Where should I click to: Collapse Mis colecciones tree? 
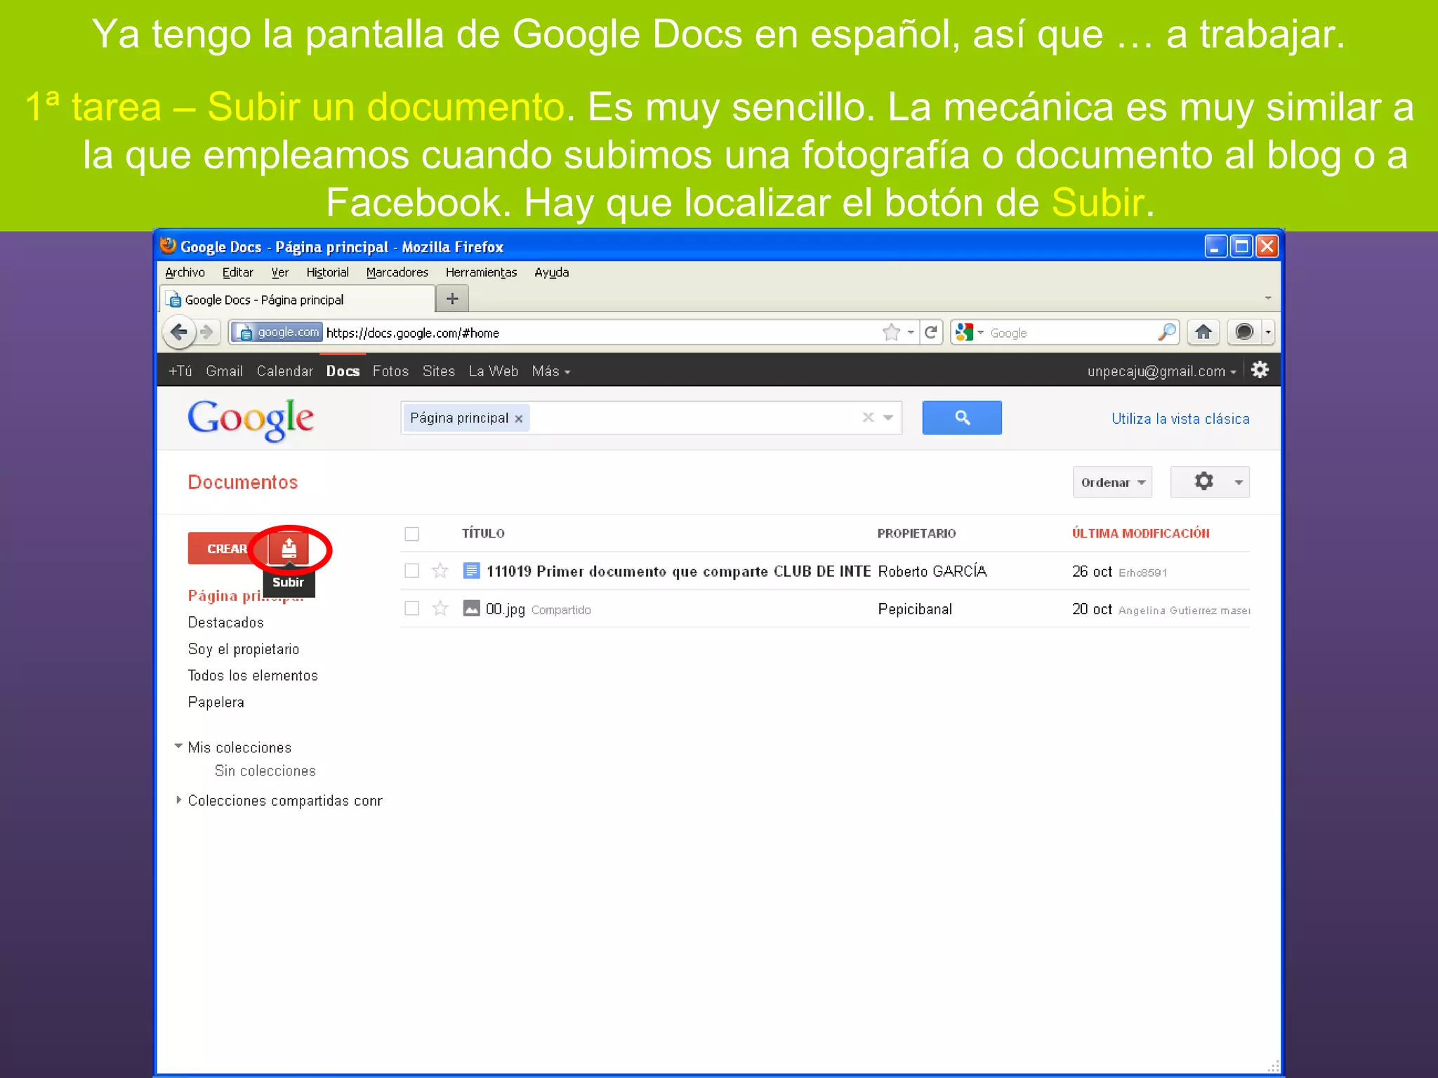178,746
